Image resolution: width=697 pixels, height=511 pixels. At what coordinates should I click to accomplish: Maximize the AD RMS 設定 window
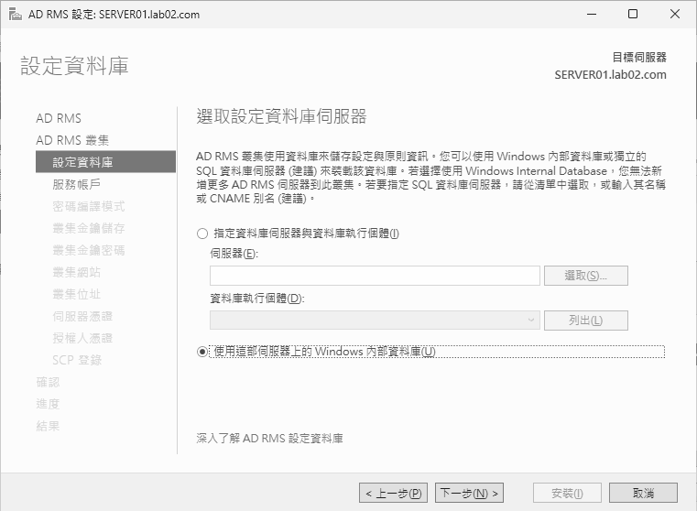[633, 15]
